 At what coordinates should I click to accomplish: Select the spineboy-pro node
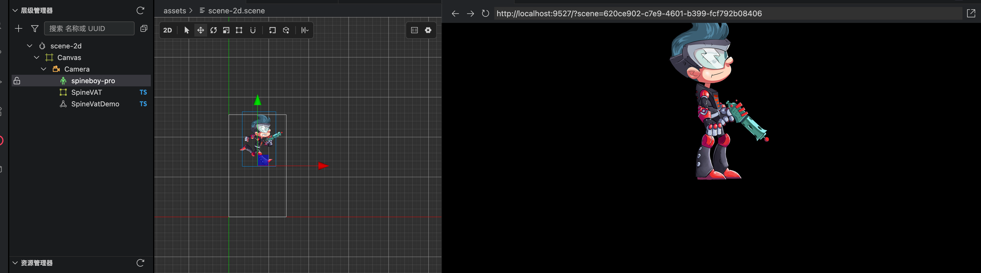pyautogui.click(x=93, y=81)
